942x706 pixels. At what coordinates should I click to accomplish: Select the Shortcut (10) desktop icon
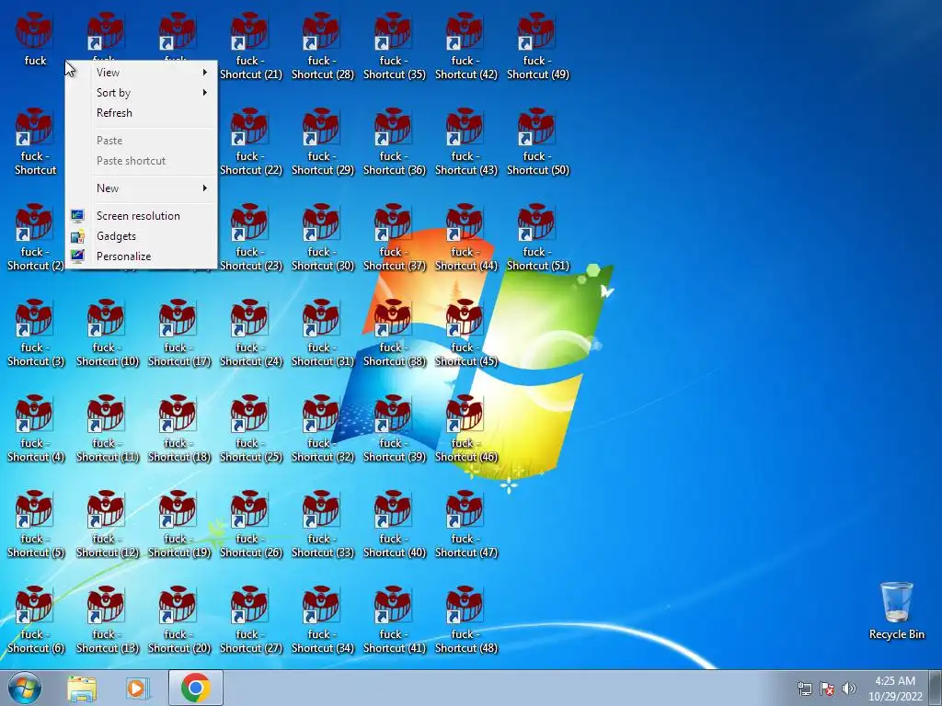coord(108,334)
